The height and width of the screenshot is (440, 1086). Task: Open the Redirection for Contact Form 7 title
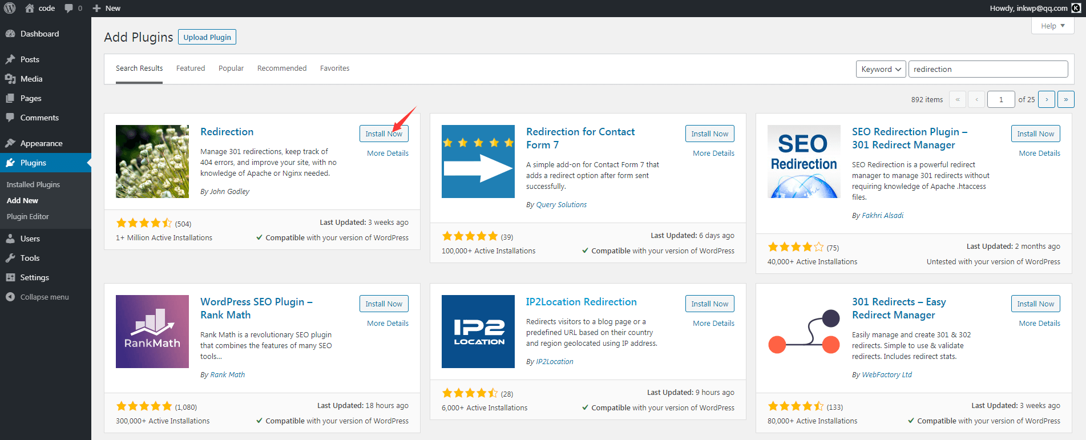(x=580, y=138)
